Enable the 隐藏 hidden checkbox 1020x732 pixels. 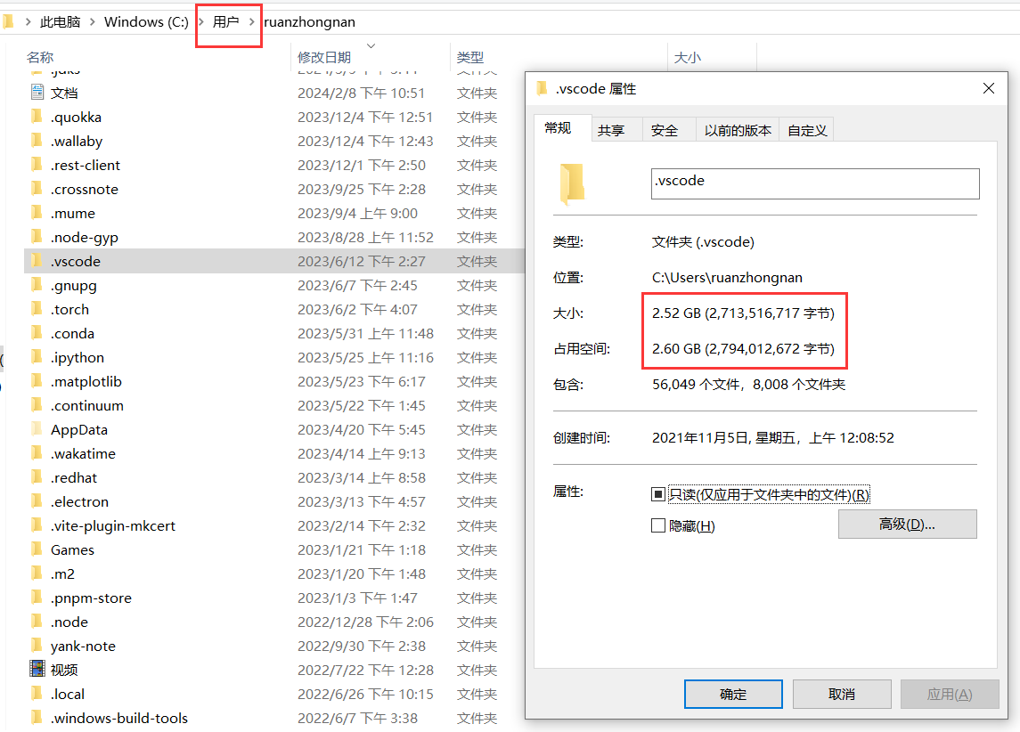(x=657, y=525)
